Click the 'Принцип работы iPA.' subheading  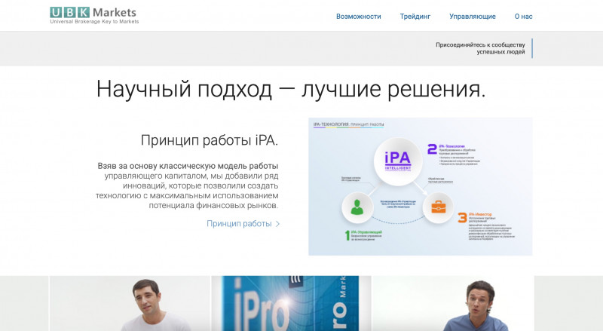point(210,140)
